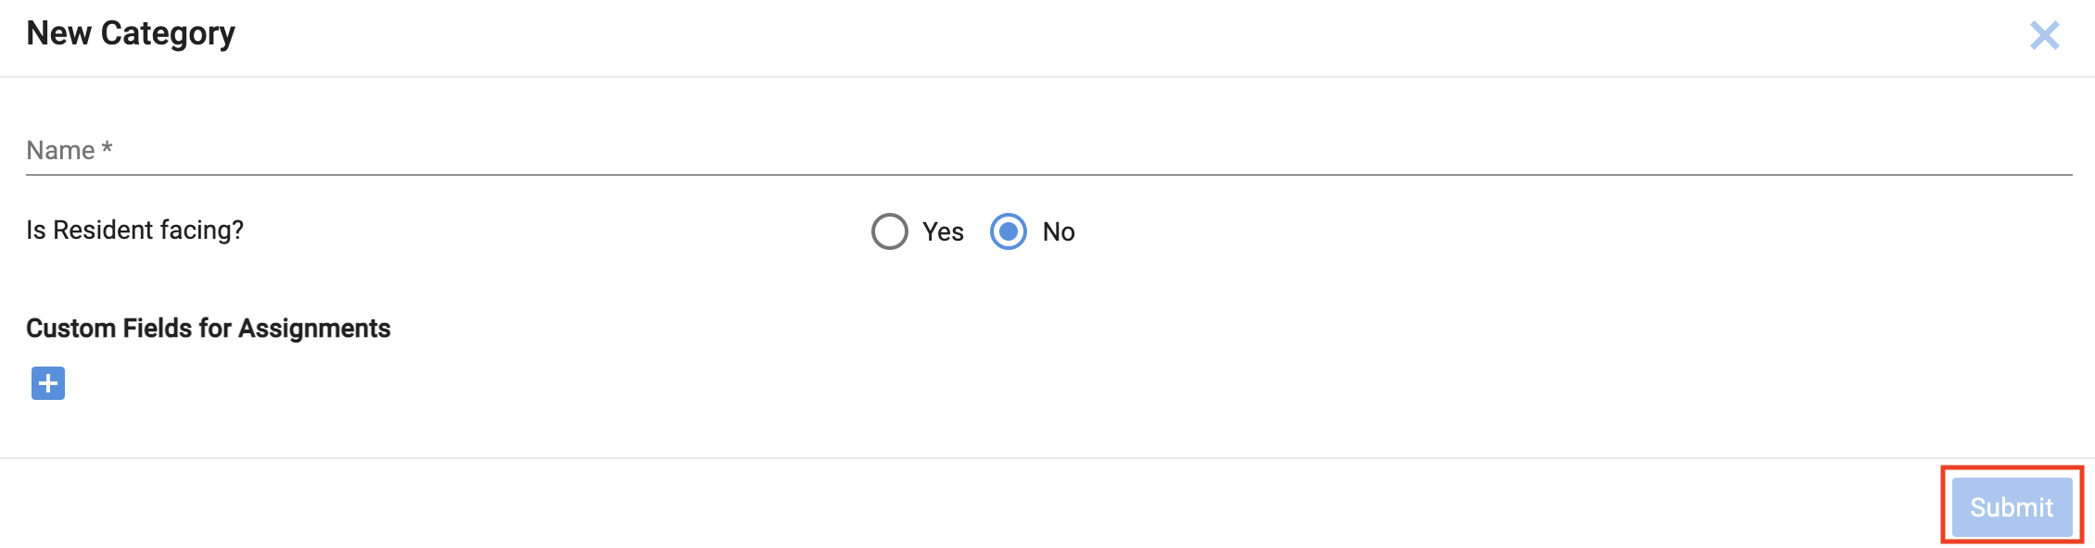Add a custom field for assignments

(x=48, y=383)
